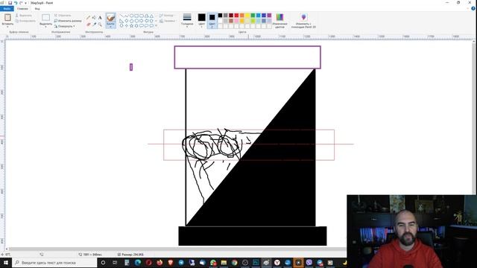
Task: Click the Resize image command
Action: (x=68, y=21)
